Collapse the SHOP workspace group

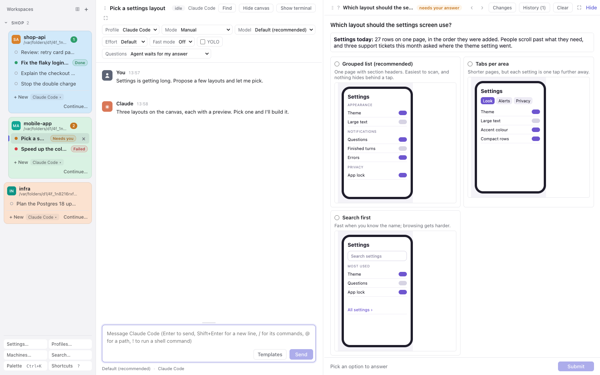[6, 23]
